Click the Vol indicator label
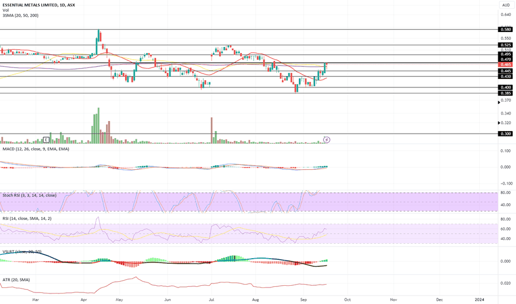Screen dimensions: 516x304 [x=6, y=10]
